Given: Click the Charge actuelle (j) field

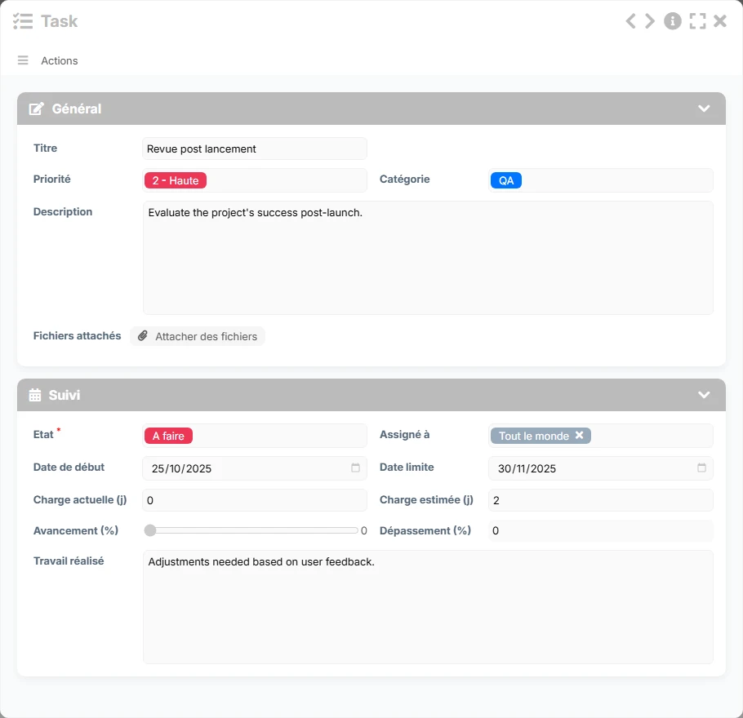Looking at the screenshot, I should tap(255, 500).
